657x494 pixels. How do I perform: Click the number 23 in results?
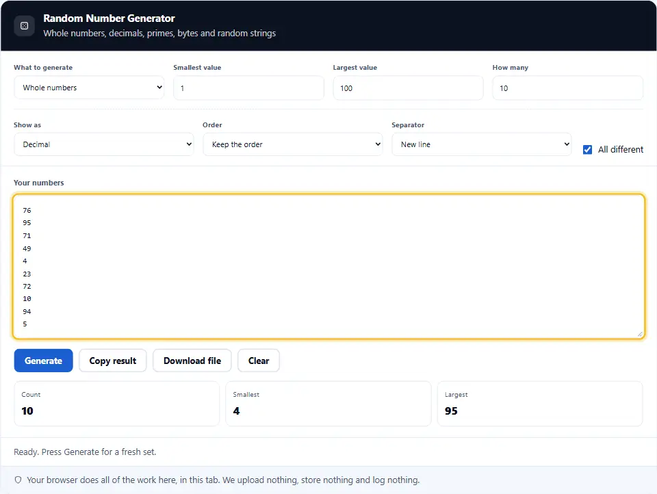click(27, 274)
